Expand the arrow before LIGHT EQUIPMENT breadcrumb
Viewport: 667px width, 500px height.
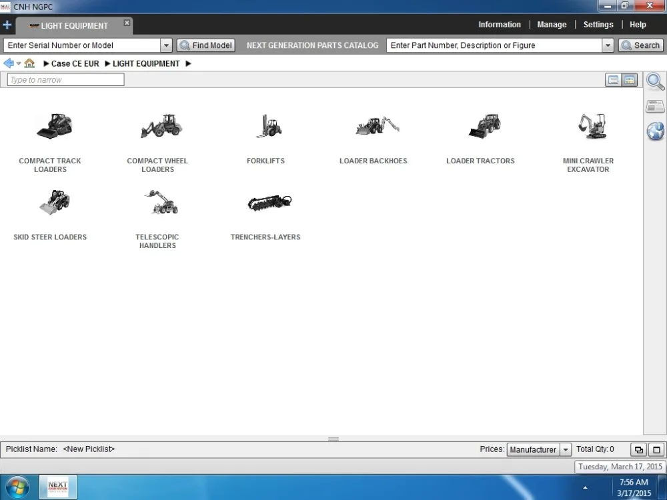click(x=107, y=64)
